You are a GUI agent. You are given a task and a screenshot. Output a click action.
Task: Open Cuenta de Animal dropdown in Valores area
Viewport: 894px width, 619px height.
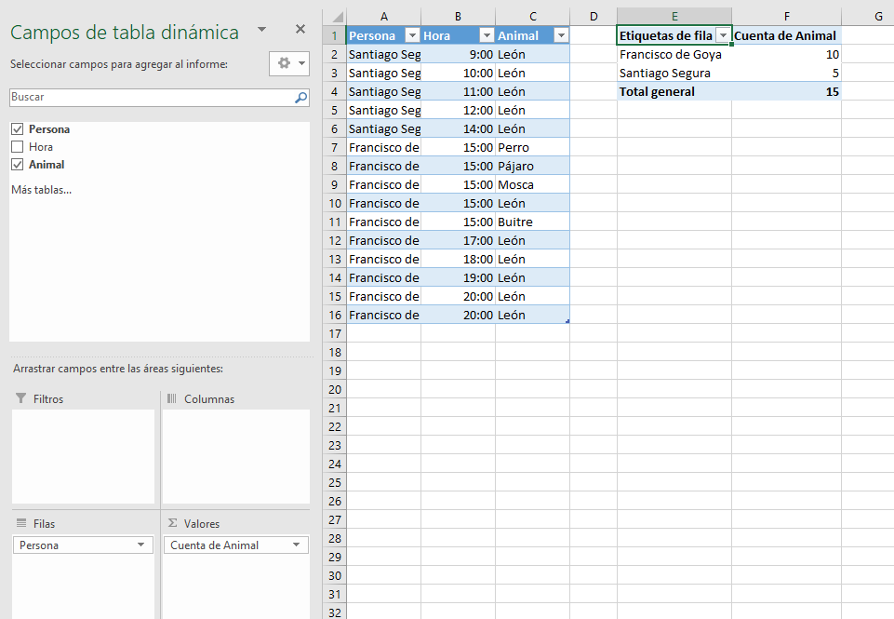pyautogui.click(x=296, y=545)
